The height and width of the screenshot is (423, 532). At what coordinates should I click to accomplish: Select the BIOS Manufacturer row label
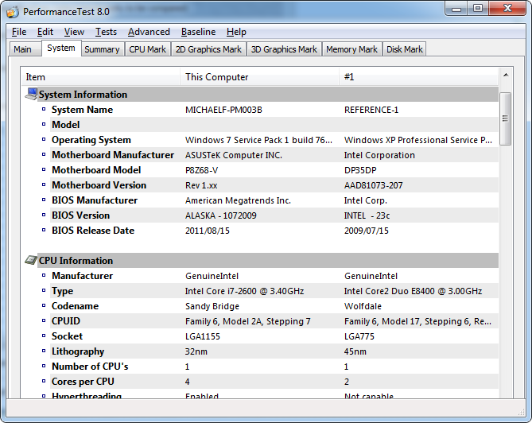pos(95,200)
